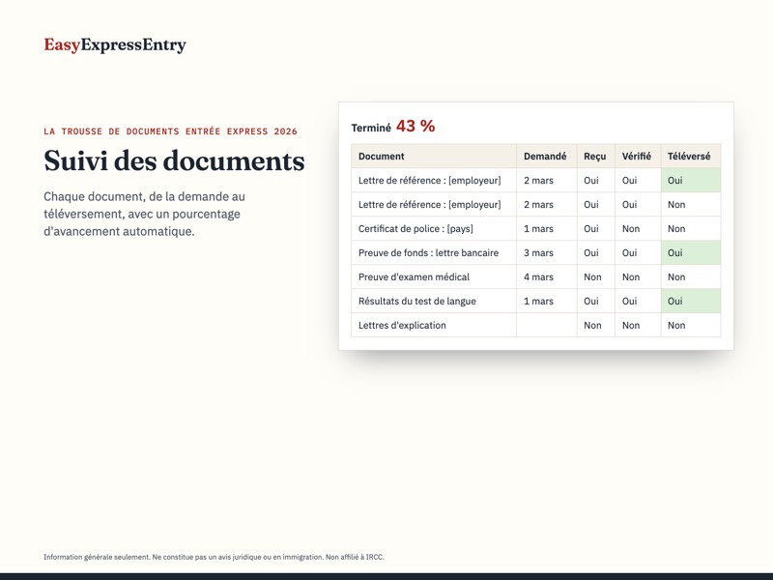Click Vérifié 'Non' in the Lettres d'explication row

638,325
